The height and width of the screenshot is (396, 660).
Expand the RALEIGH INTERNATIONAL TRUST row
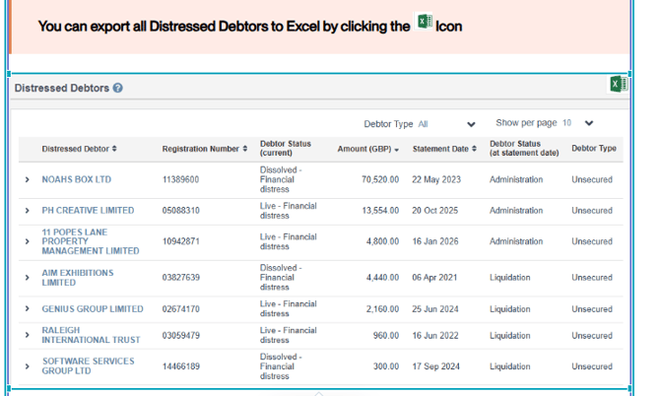pos(28,335)
